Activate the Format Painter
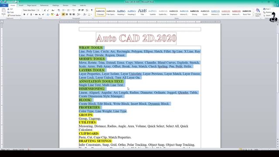This screenshot has height=157, width=279. point(14,16)
